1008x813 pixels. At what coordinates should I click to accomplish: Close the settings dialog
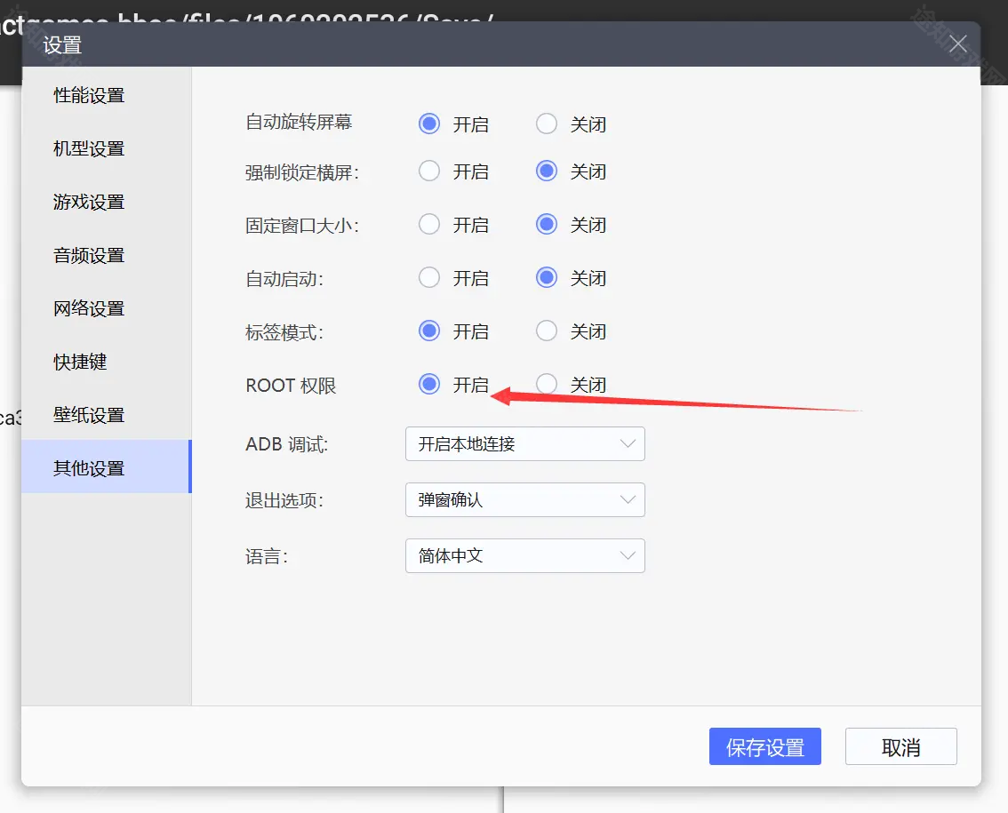[x=957, y=44]
